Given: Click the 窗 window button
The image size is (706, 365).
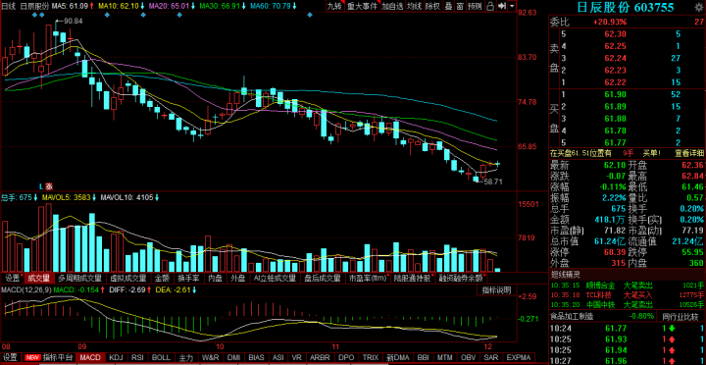Looking at the screenshot, I should tap(460, 6).
